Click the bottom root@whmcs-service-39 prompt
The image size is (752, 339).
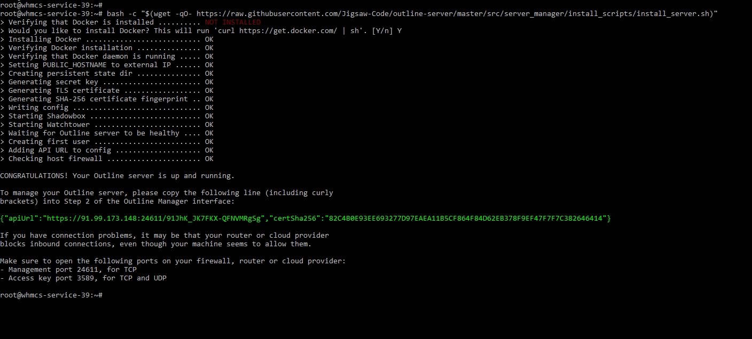point(51,295)
